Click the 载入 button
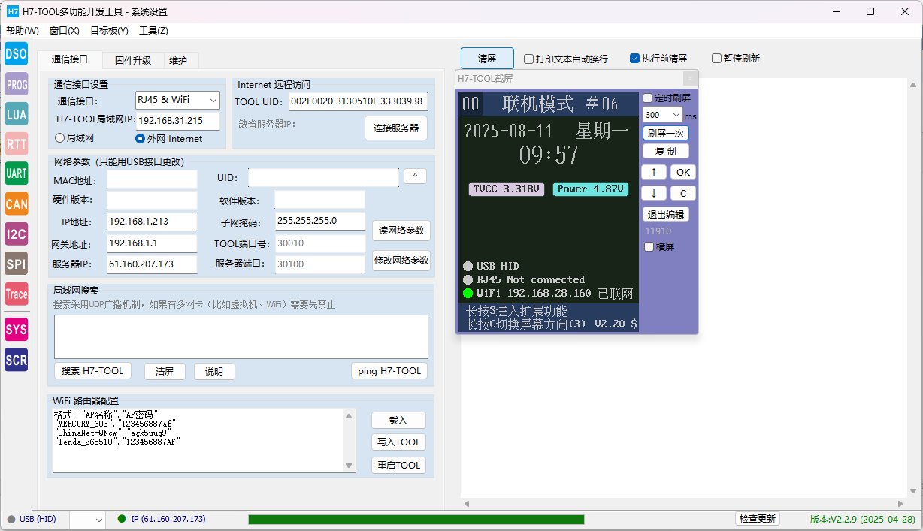 click(398, 420)
